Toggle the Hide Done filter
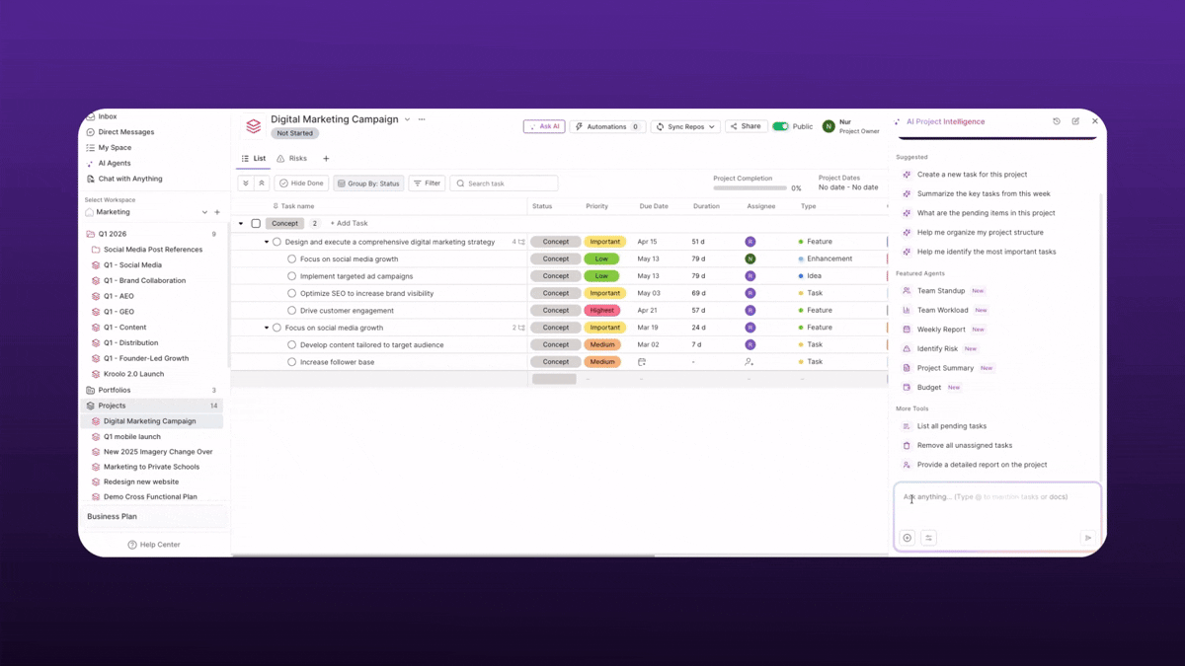Image resolution: width=1185 pixels, height=666 pixels. (301, 183)
